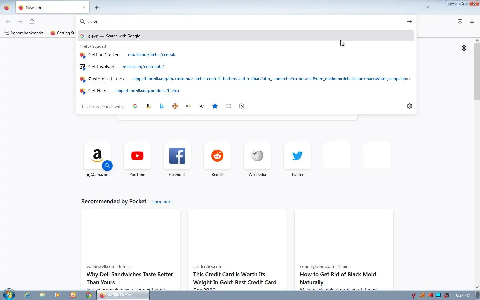Click the Forward navigation arrow

pos(20,22)
